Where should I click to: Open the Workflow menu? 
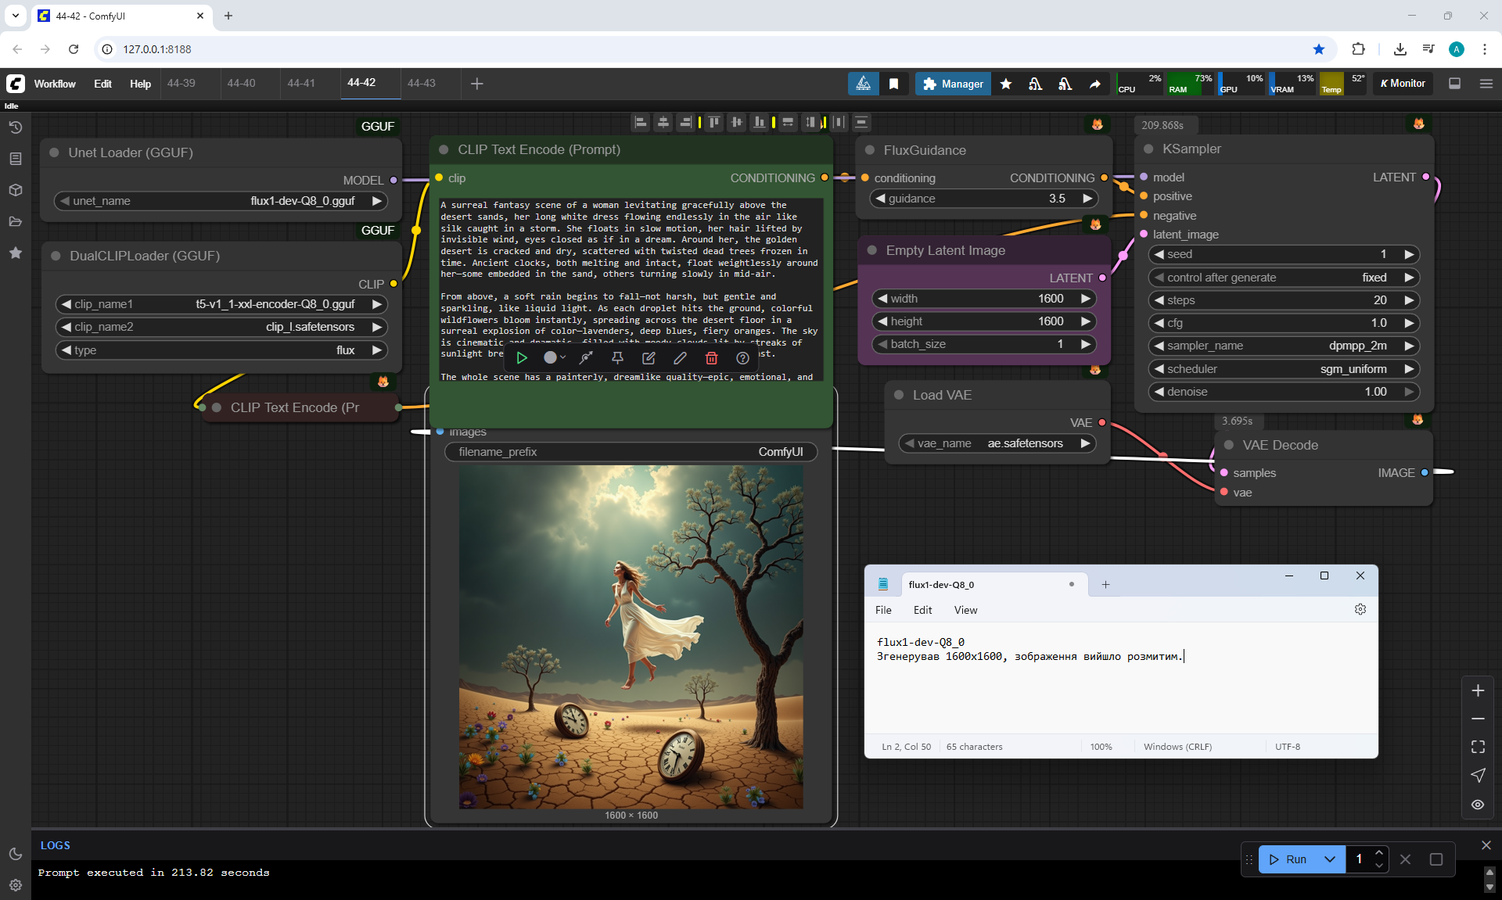(x=55, y=84)
